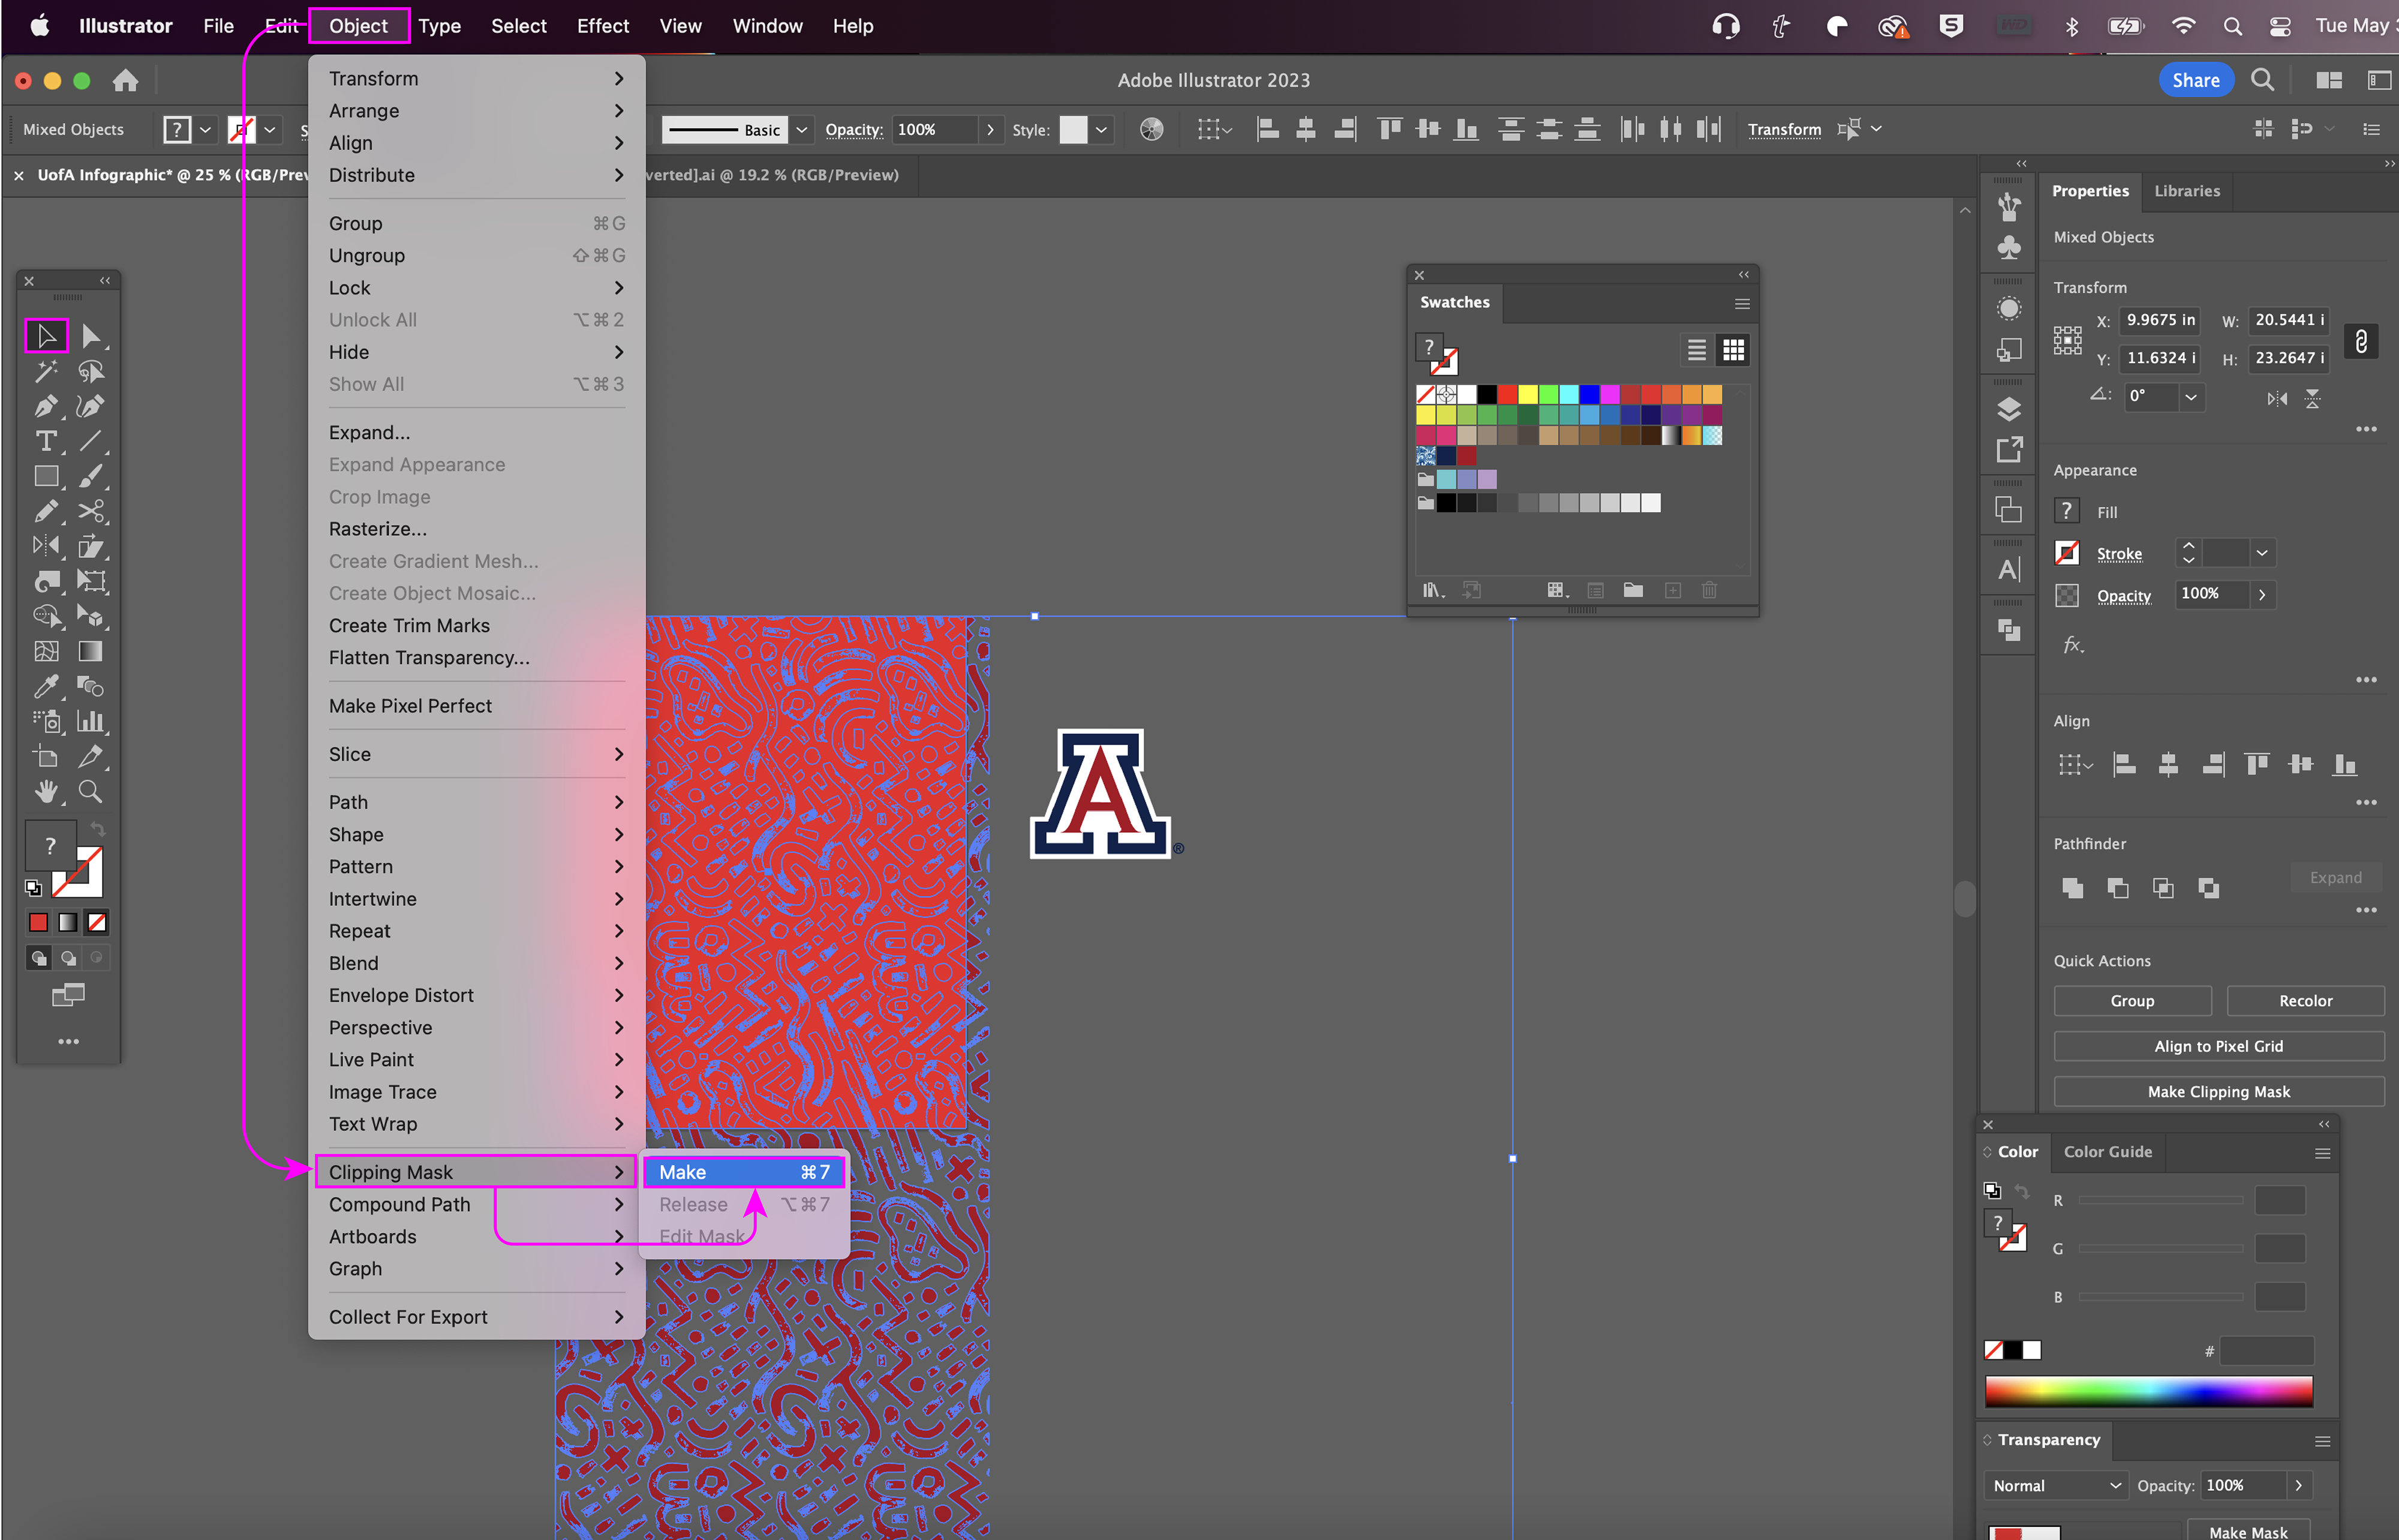This screenshot has height=1540, width=2399.
Task: Click the Unite pathfinder icon
Action: 2072,888
